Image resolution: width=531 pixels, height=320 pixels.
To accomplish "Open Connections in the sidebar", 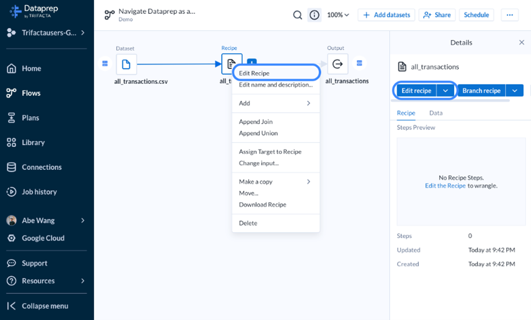I will [34, 167].
